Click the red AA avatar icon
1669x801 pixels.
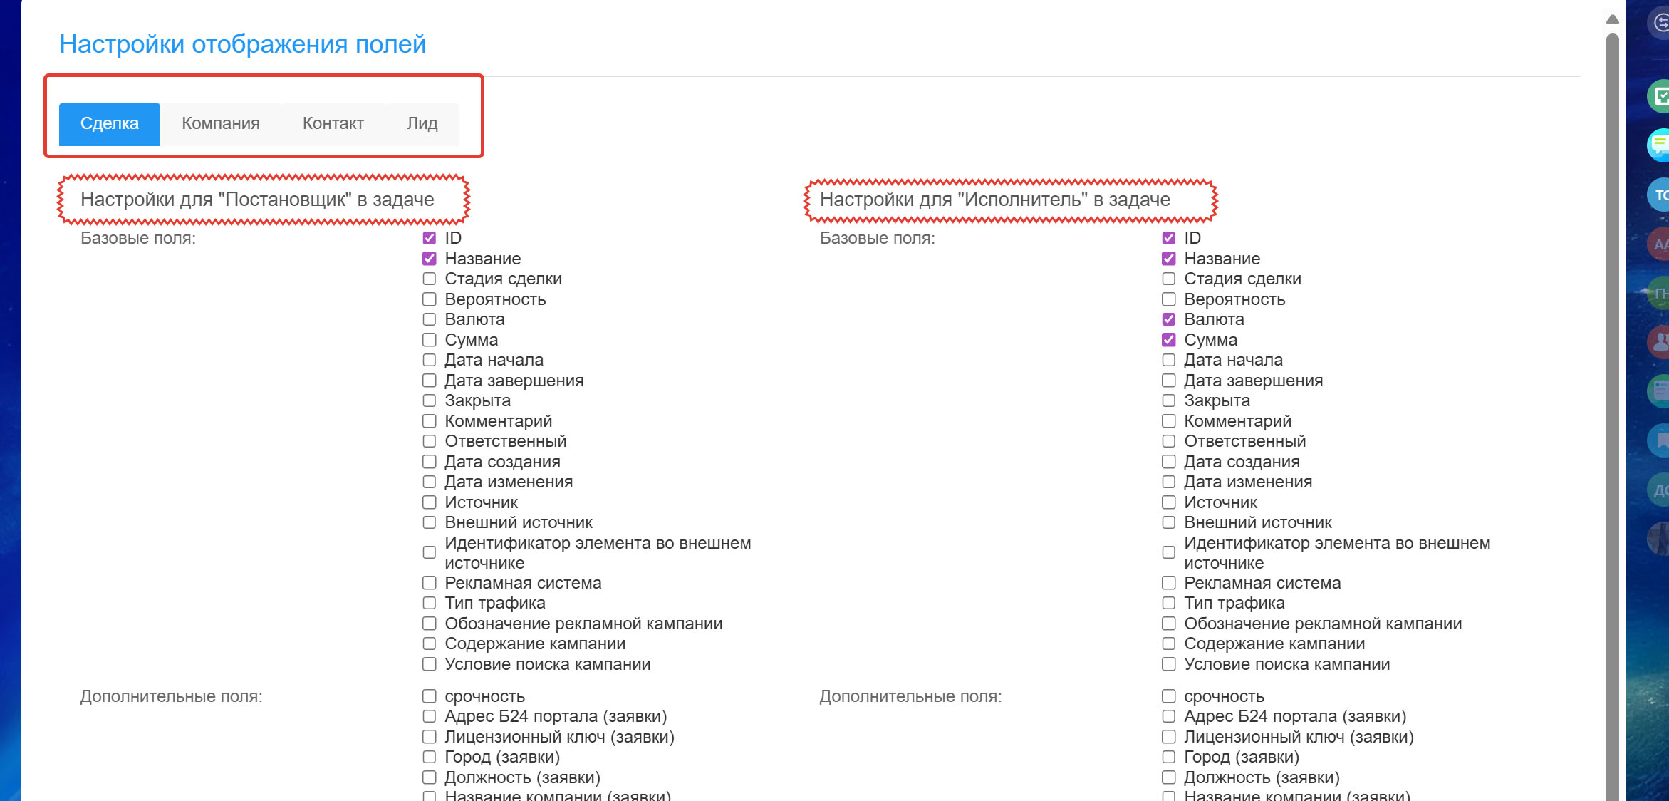coord(1660,244)
